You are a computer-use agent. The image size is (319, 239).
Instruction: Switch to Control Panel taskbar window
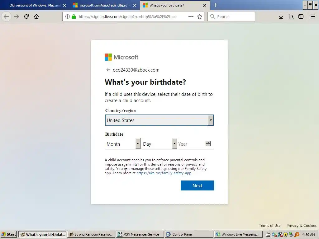click(x=189, y=235)
